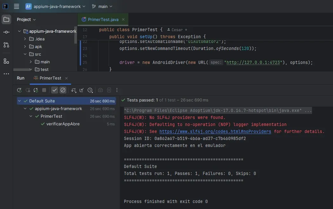
Task: Click the project tree vertical scrollbar
Action: click(x=76, y=35)
